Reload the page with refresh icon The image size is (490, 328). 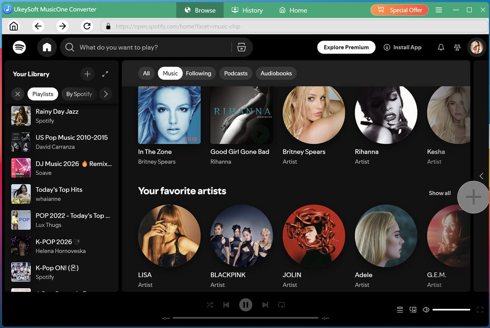(x=87, y=26)
